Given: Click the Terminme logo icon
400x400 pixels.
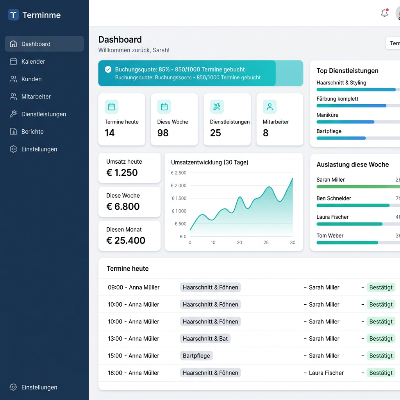Looking at the screenshot, I should pyautogui.click(x=13, y=15).
